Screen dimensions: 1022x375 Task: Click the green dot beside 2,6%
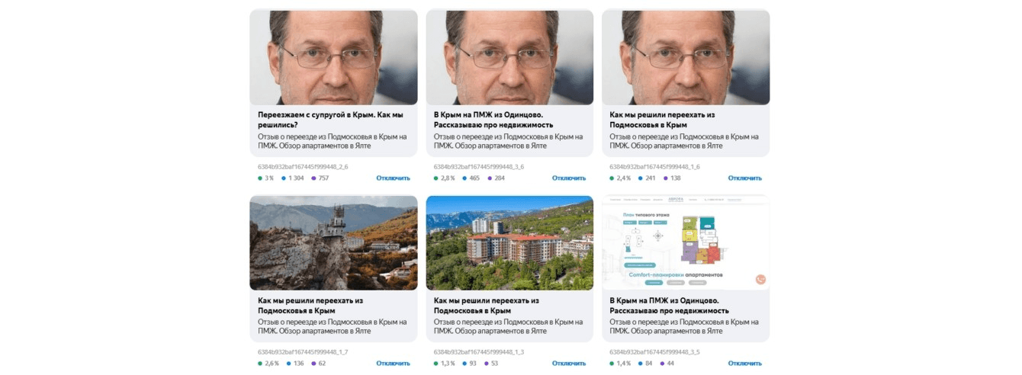(x=260, y=364)
